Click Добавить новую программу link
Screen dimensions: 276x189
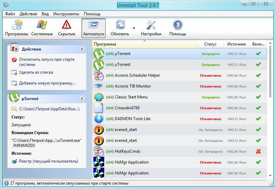coord(47,83)
